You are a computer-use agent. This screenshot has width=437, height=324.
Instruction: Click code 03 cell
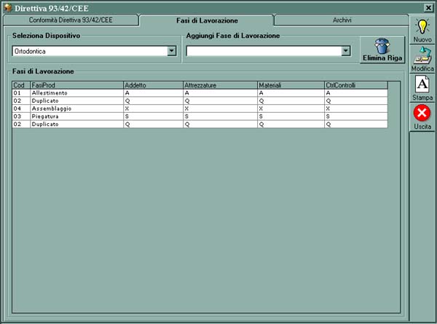(x=21, y=116)
